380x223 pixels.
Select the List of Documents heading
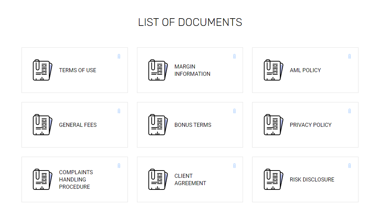pos(190,22)
